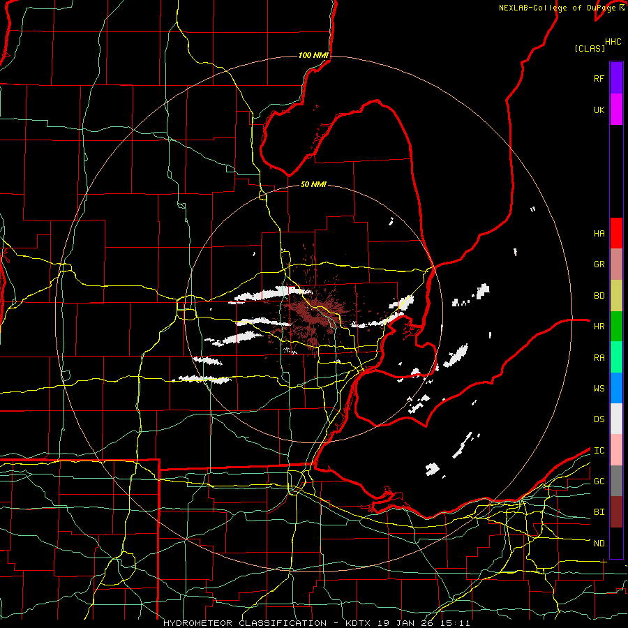628x628 pixels.
Task: Click the [CLAS] units label
Action: (589, 48)
